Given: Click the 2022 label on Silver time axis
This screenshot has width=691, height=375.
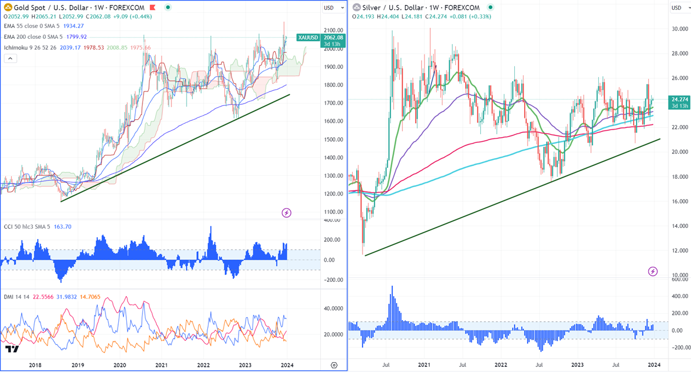Looking at the screenshot, I should click(x=500, y=365).
